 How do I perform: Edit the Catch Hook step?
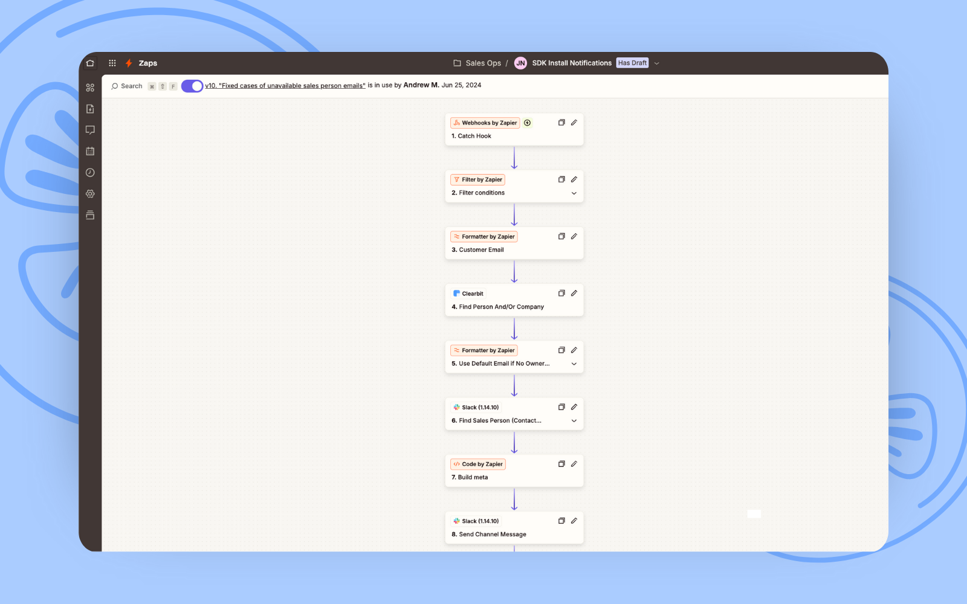pyautogui.click(x=574, y=123)
